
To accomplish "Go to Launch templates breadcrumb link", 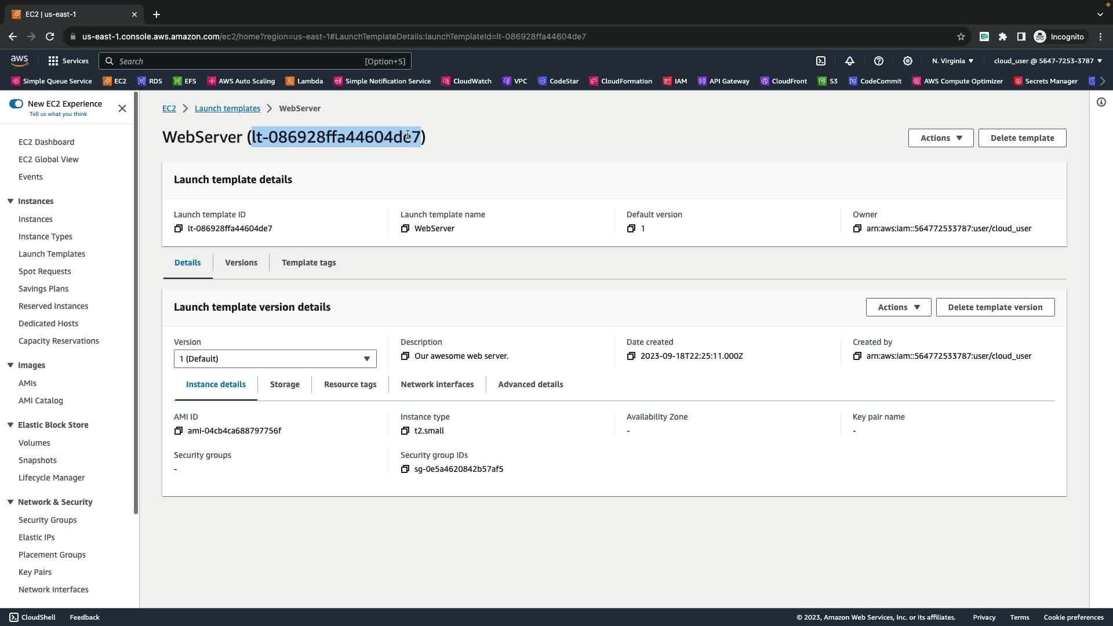I will pos(227,108).
